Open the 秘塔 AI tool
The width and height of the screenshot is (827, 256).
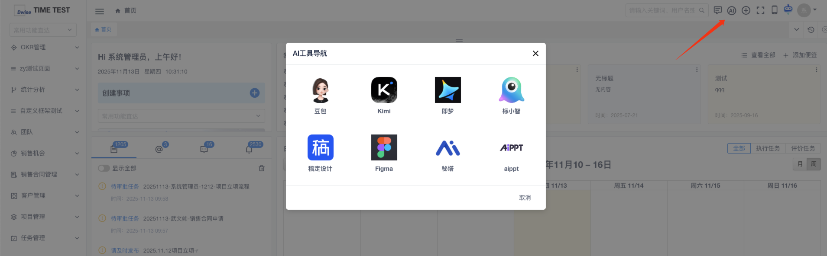pyautogui.click(x=448, y=148)
